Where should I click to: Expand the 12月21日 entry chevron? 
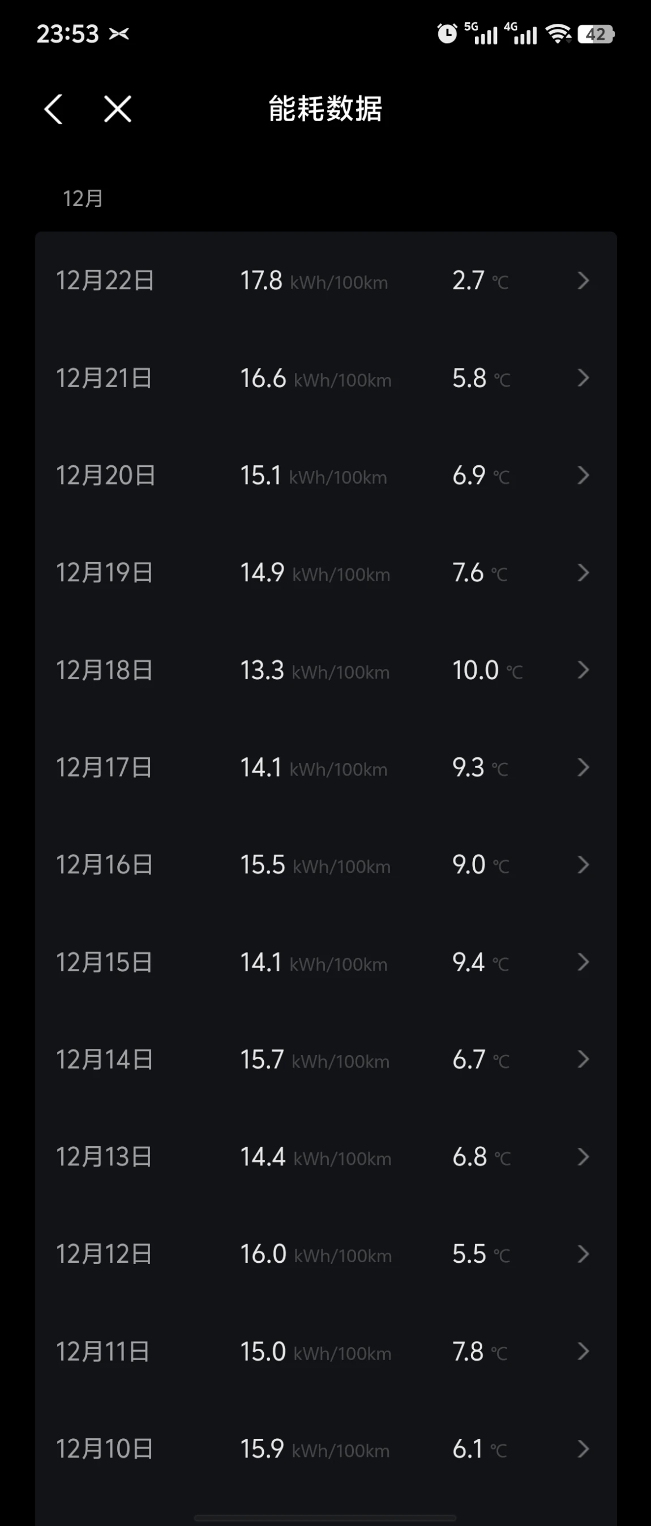coord(584,378)
